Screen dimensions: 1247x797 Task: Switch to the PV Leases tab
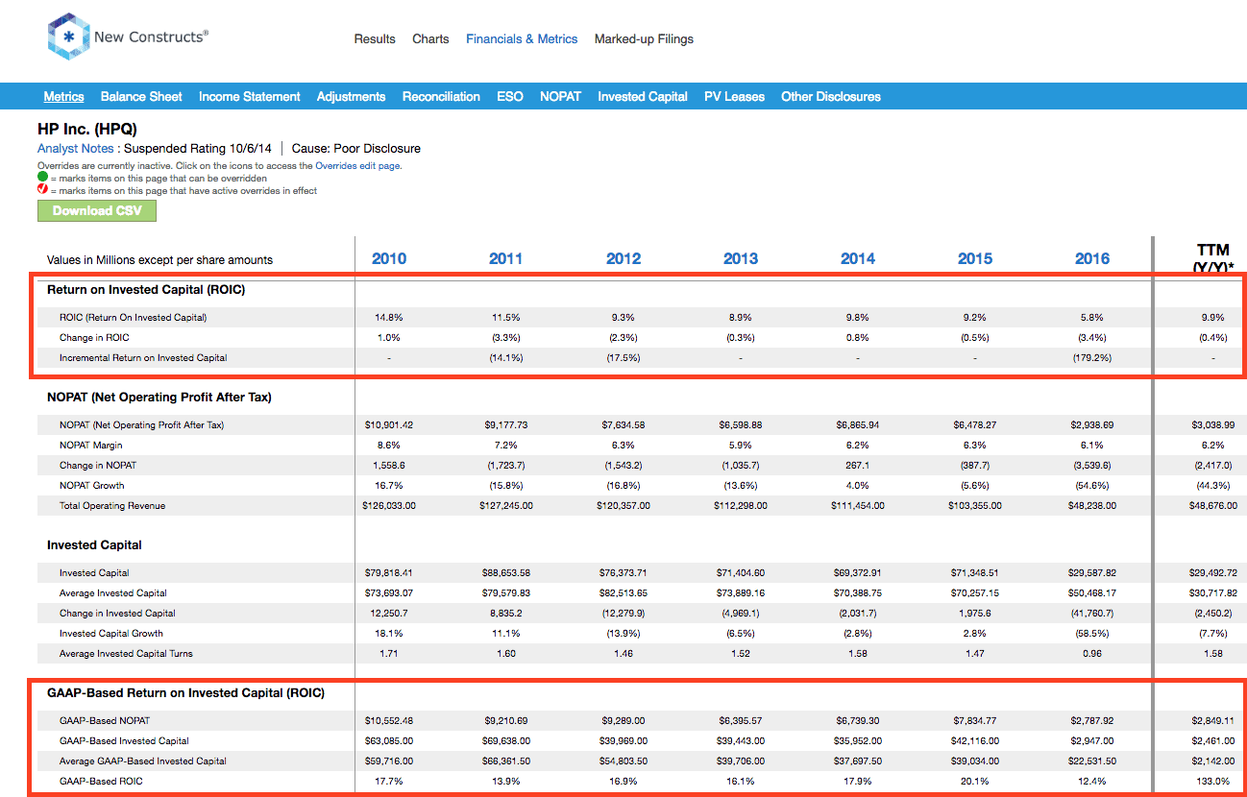click(734, 96)
